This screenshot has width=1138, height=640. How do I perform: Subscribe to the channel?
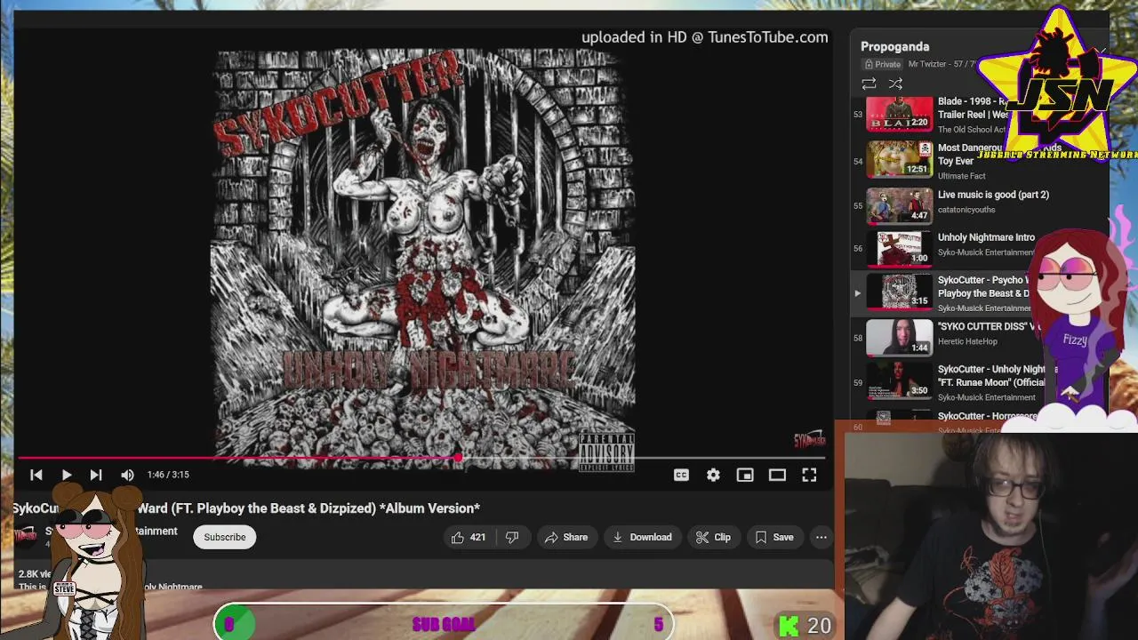(x=225, y=537)
